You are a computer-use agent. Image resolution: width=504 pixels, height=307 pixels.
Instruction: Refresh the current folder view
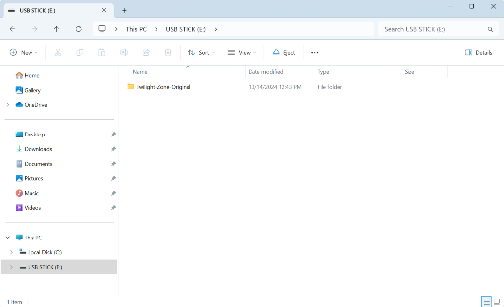(x=78, y=29)
